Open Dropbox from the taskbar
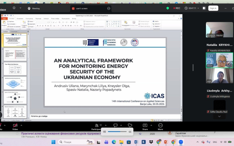Screen dimensions: 234x146 [151, 142]
